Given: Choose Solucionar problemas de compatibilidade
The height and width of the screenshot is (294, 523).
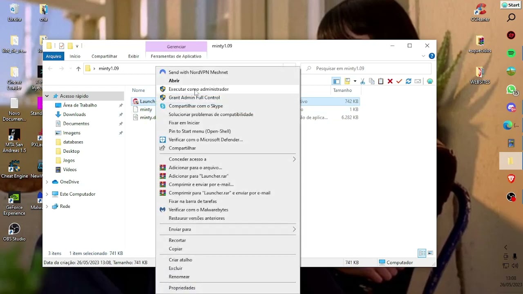Looking at the screenshot, I should 228,114.
